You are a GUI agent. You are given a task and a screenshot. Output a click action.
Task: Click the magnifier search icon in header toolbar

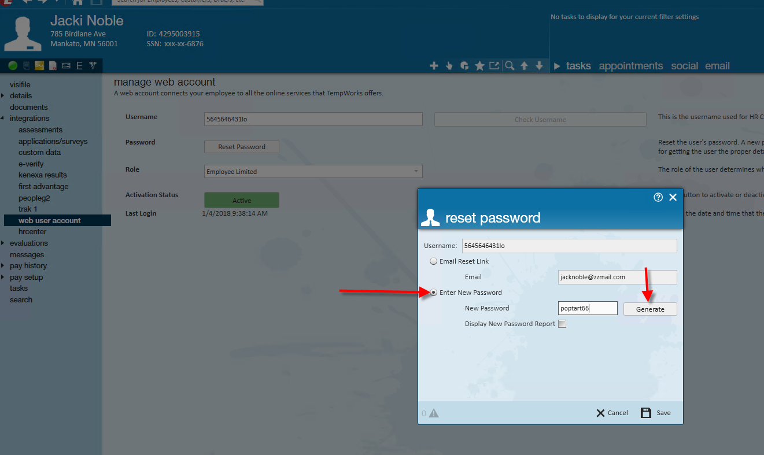[x=510, y=66]
